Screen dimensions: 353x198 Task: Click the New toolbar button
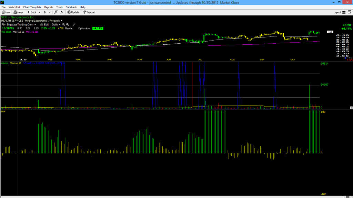6,12
